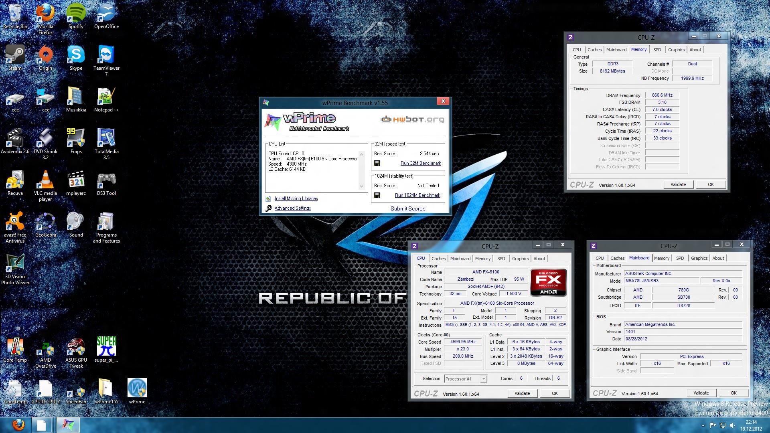Click Core Speed value 4599.95 MHz

(x=463, y=342)
